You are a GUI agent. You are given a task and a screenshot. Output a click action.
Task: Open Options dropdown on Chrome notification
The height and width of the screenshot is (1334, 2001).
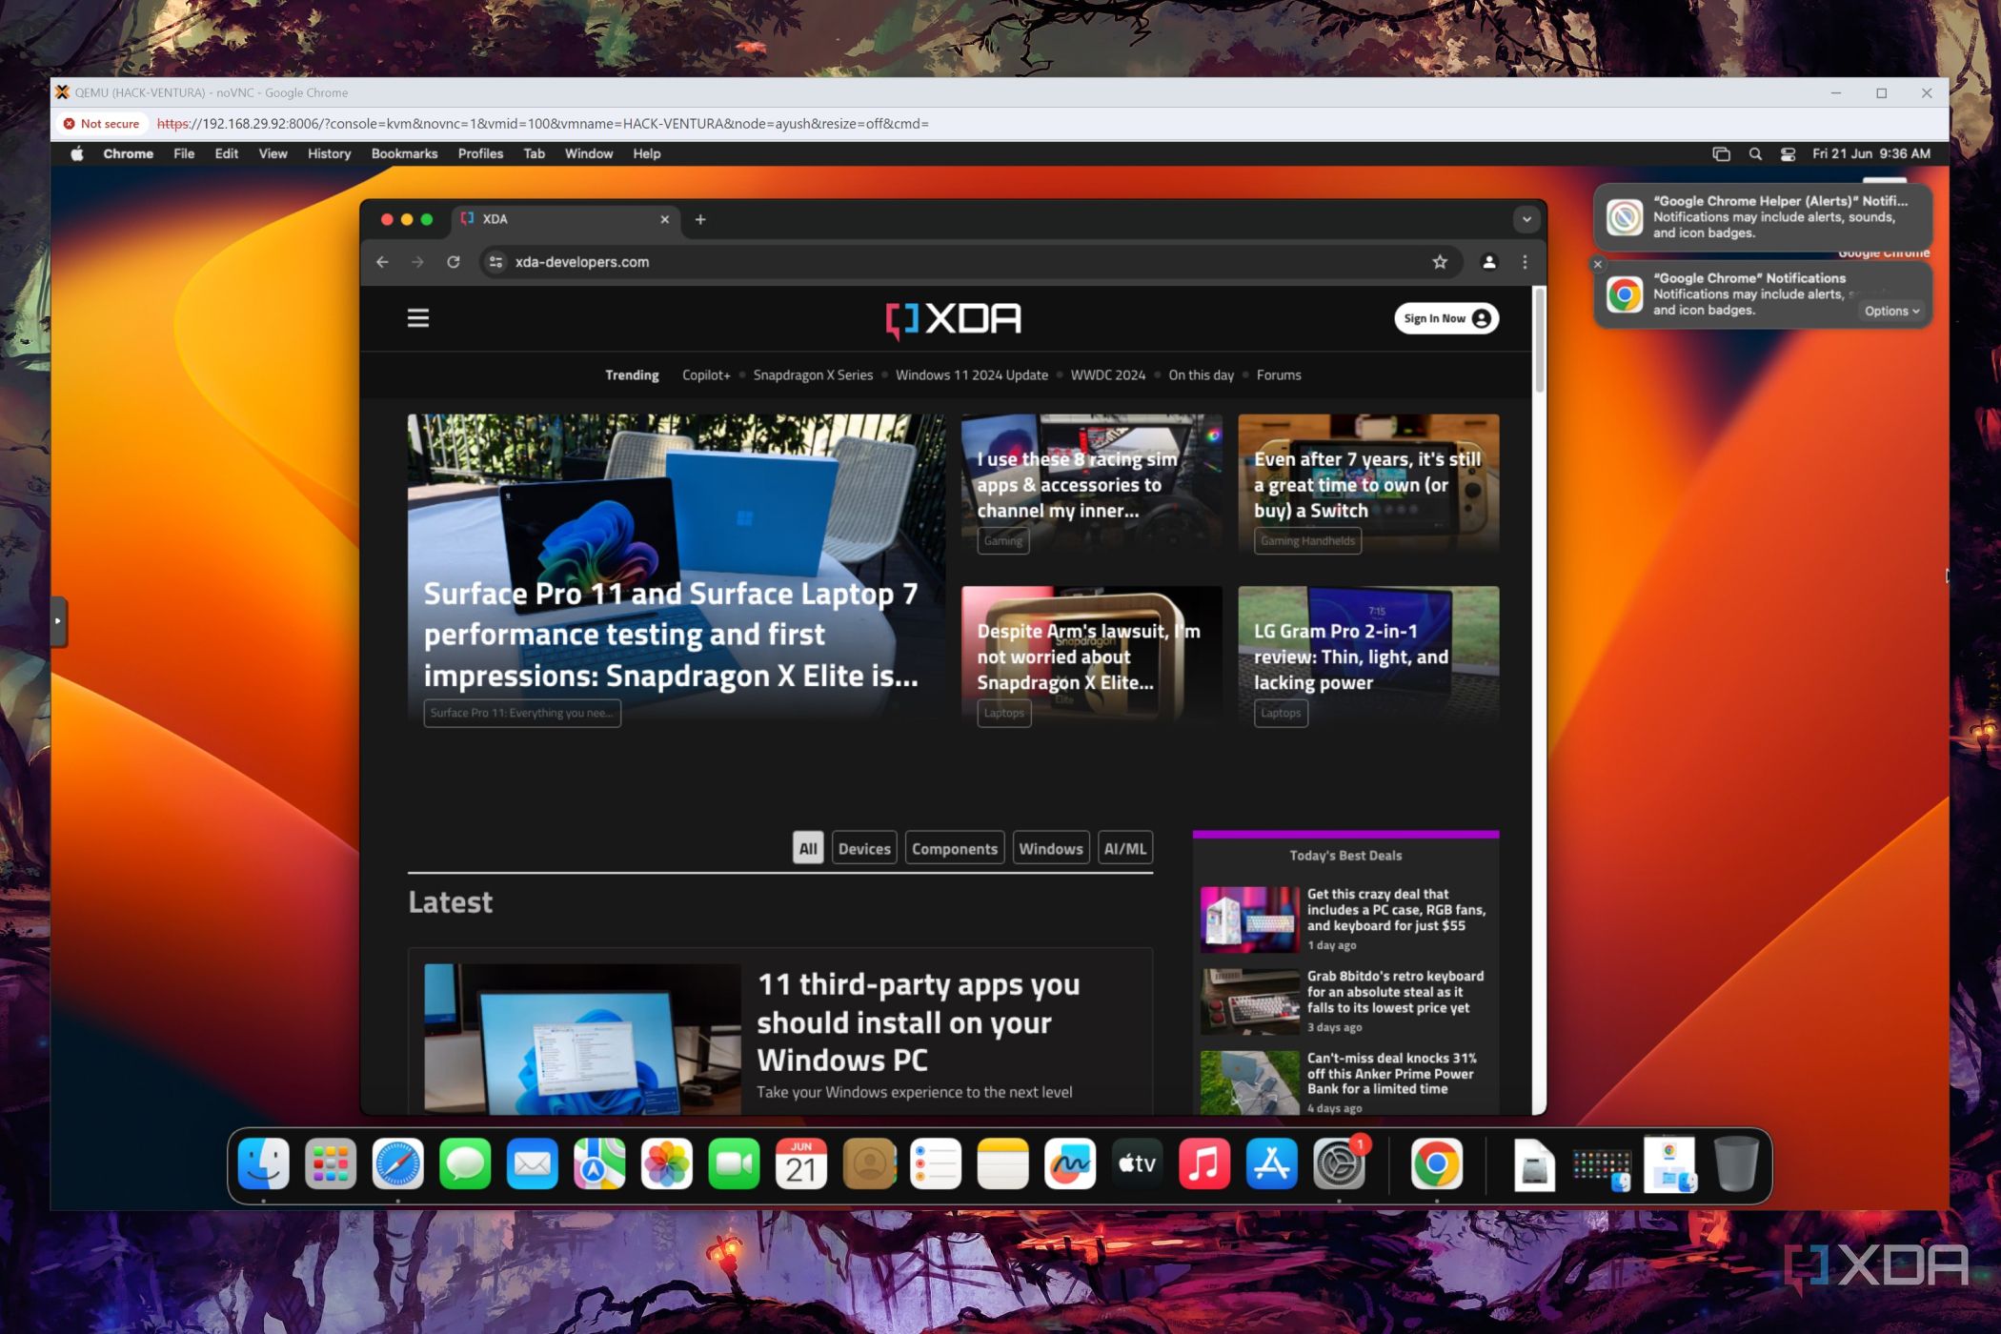coord(1891,311)
